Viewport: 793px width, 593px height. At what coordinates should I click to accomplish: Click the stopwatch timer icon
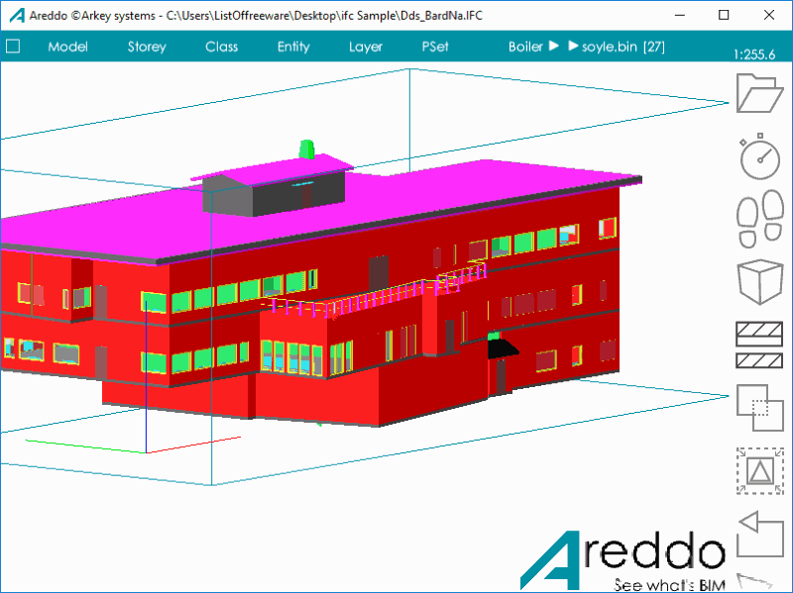click(x=759, y=156)
